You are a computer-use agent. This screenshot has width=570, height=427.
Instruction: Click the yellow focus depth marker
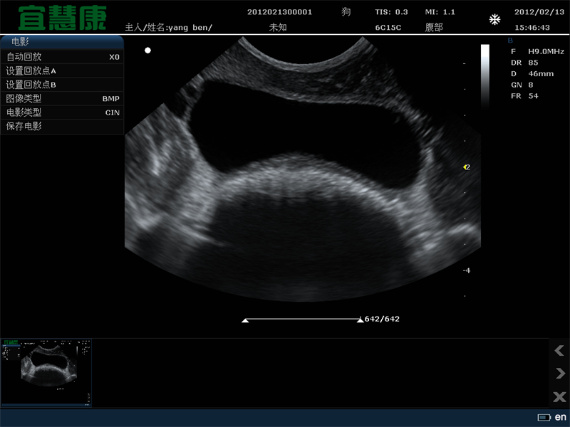click(x=465, y=167)
